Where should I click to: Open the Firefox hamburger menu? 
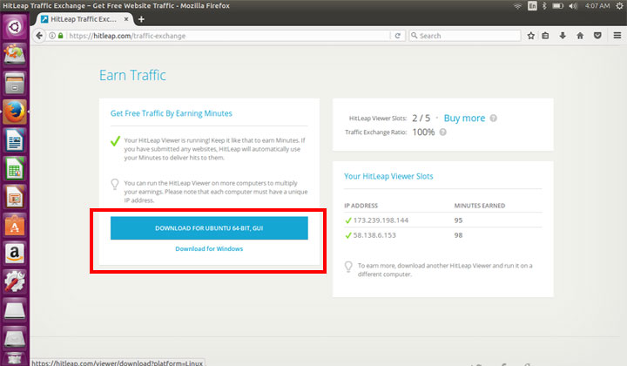[617, 36]
